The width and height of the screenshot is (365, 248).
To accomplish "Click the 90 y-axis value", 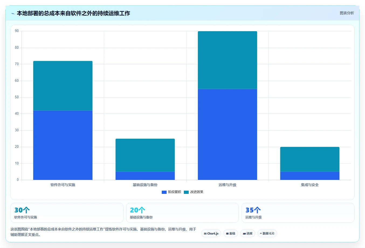I will click(17, 31).
